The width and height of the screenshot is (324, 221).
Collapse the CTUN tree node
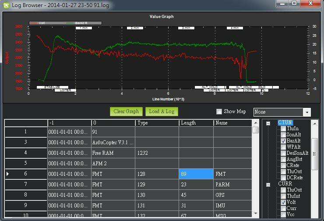268,124
